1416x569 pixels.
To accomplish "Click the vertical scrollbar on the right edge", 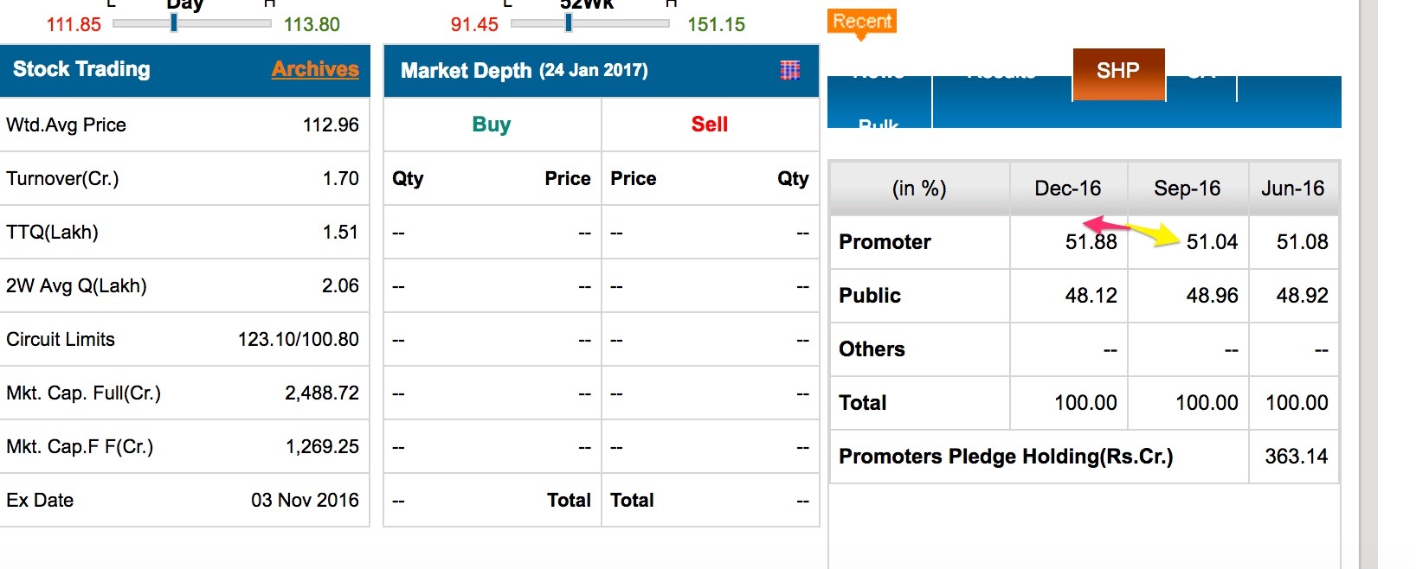I will [1368, 285].
